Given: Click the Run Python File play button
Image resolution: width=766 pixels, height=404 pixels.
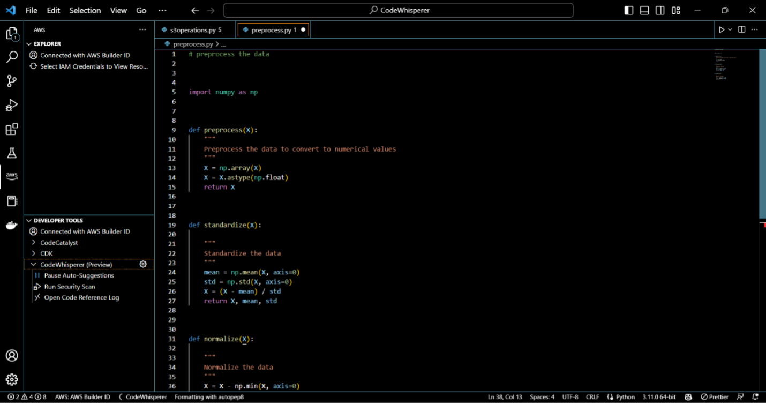Looking at the screenshot, I should (721, 30).
